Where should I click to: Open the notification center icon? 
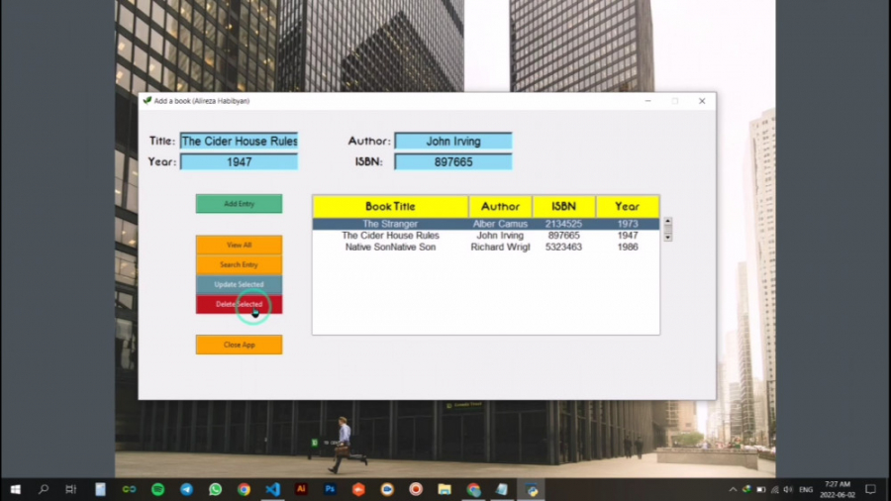870,489
